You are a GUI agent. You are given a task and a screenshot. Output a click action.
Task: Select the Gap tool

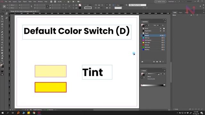2,22
